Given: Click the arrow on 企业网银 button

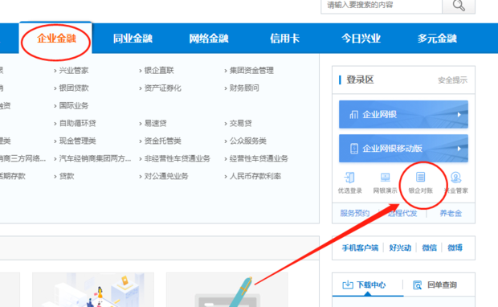Looking at the screenshot, I should [x=459, y=114].
